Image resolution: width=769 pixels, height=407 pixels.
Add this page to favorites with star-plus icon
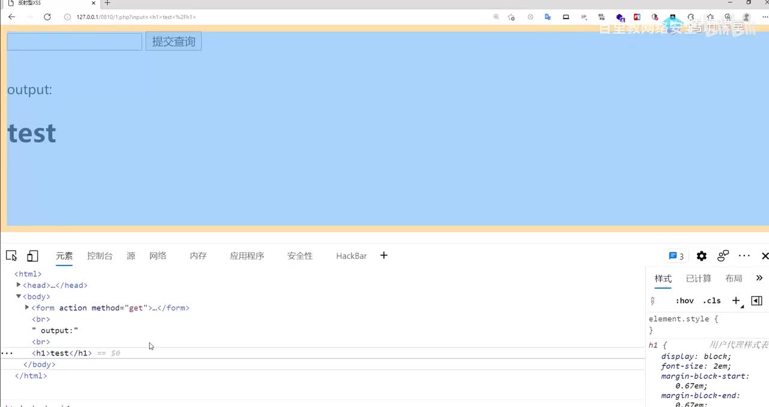click(x=511, y=17)
